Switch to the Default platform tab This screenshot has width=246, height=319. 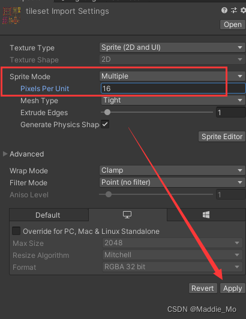(x=49, y=215)
